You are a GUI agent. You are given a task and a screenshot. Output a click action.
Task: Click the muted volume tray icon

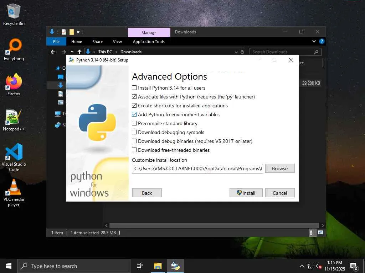(319, 266)
